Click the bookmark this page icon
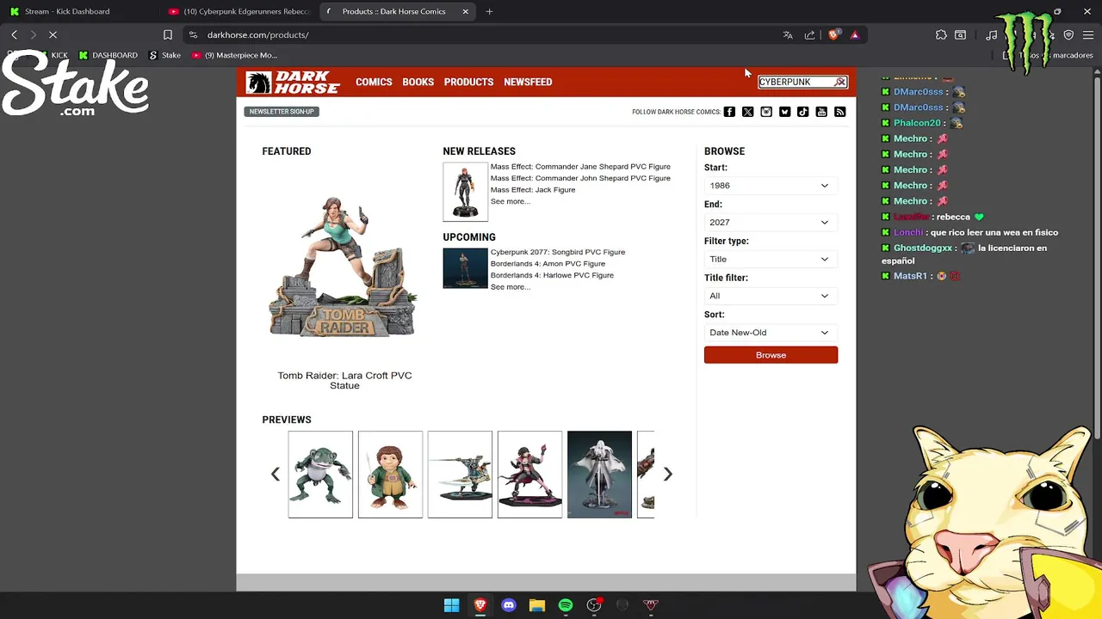 point(168,35)
